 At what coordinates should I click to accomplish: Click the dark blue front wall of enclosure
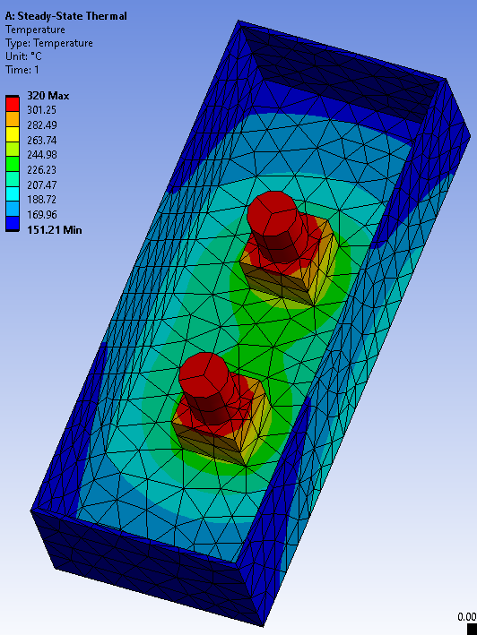tap(148, 569)
